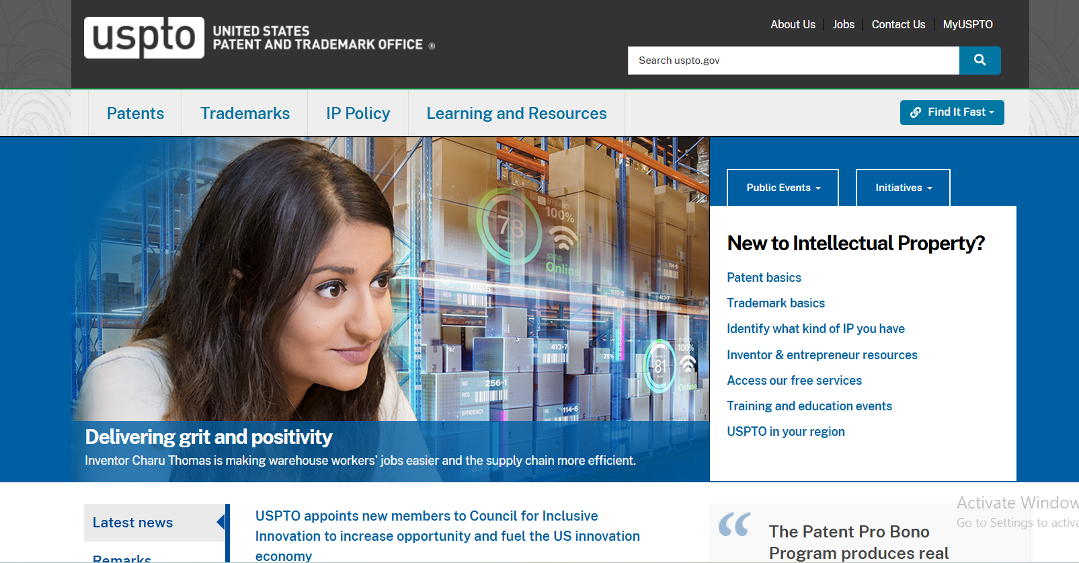Open Inventor & entrepreneur resources link

click(822, 354)
